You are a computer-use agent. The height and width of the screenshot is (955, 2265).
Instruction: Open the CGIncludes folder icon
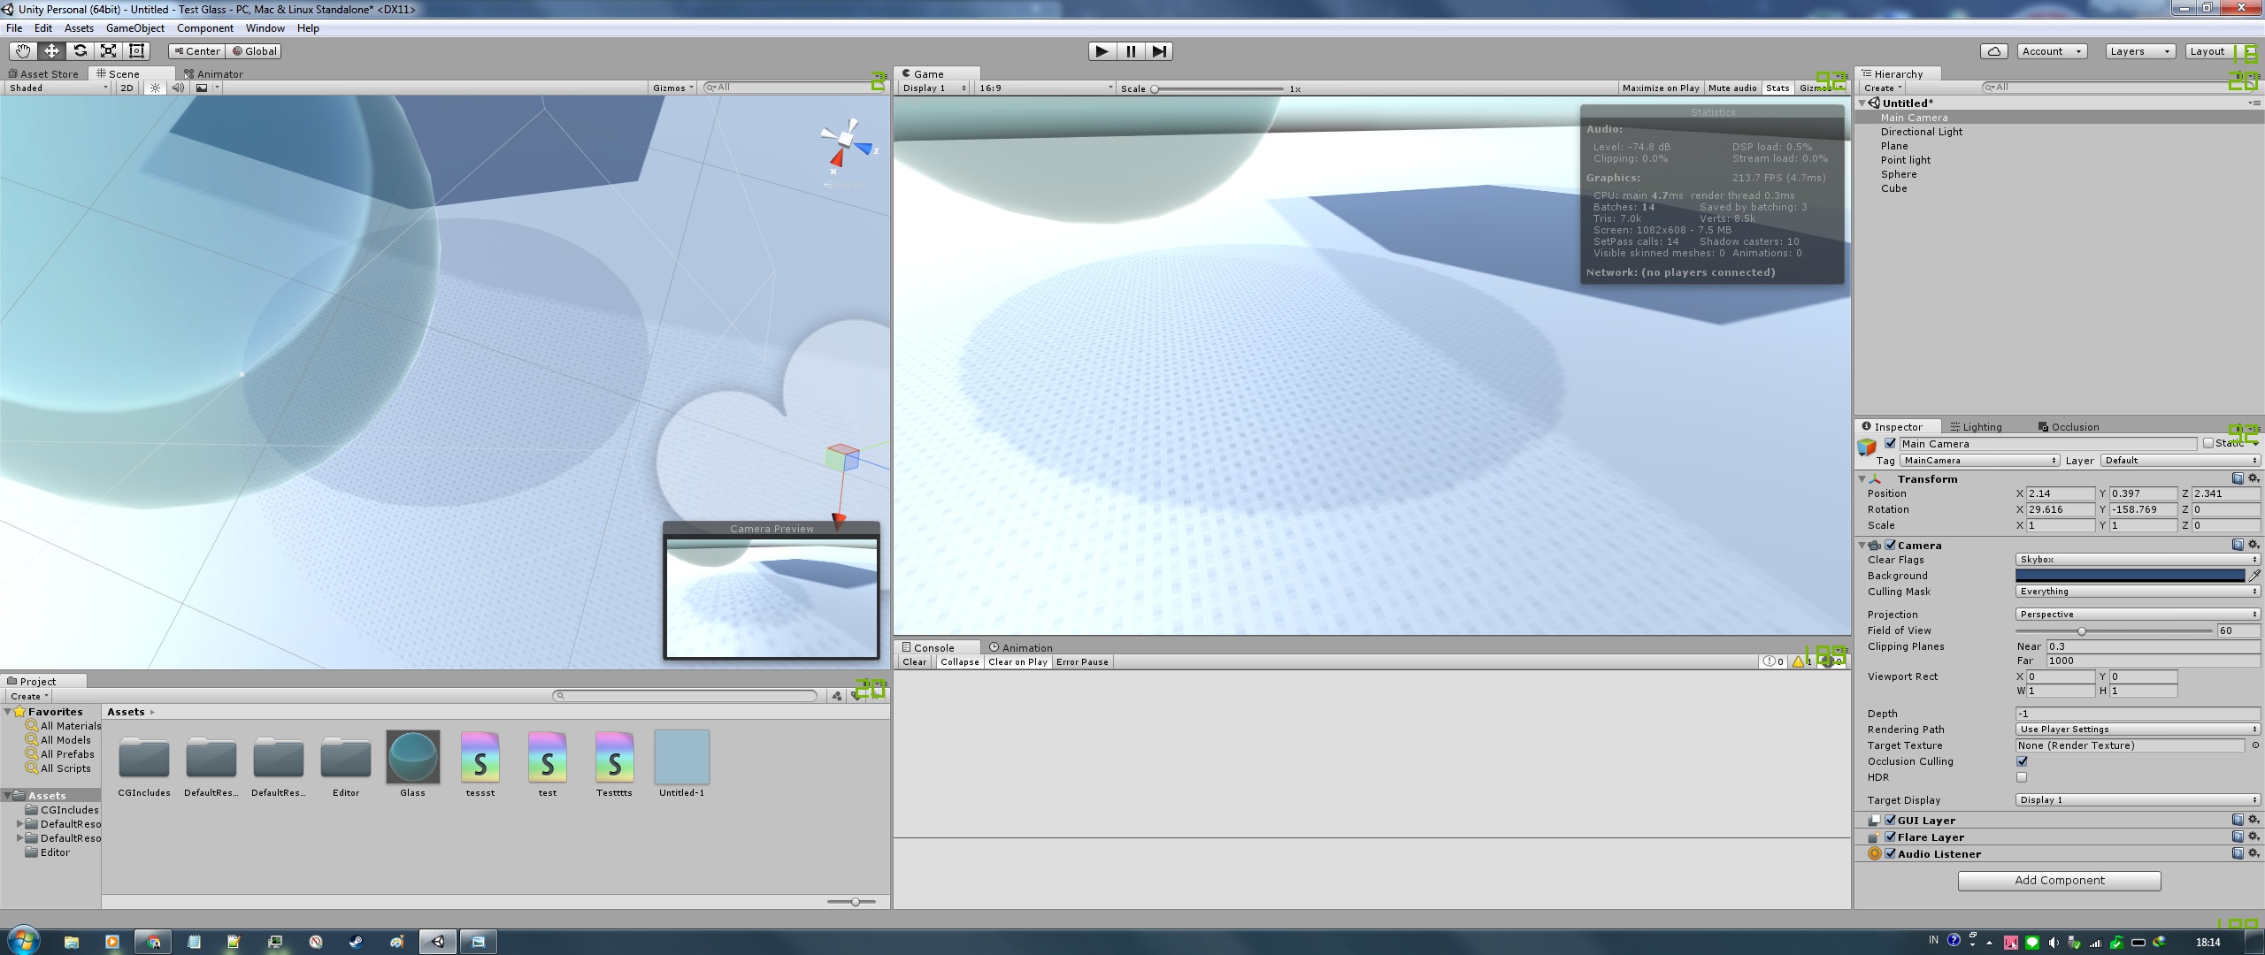coord(144,758)
